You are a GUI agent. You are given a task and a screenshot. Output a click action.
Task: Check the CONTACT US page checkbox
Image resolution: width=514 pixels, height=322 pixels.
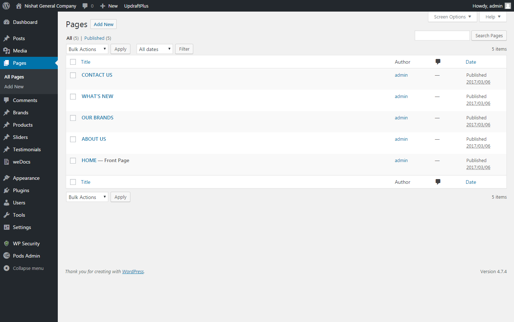(73, 75)
